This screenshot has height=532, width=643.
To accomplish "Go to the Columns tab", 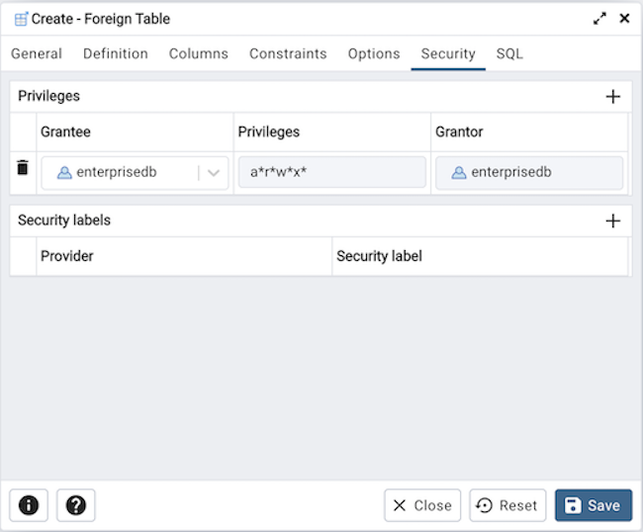I will (x=199, y=53).
